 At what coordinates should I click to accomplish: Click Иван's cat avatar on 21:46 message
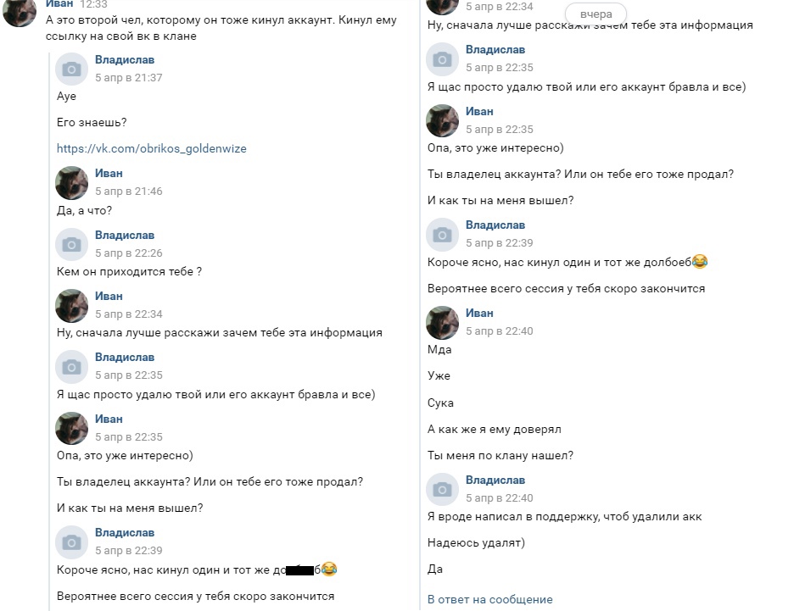click(x=71, y=182)
